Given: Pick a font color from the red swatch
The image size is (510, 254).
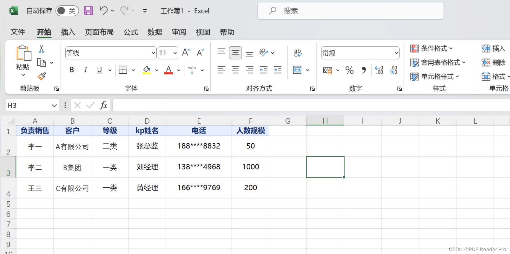Looking at the screenshot, I should (x=168, y=72).
